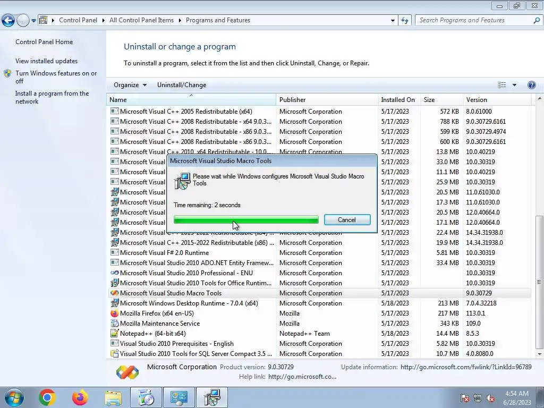Open Control Panel Home link
Screen dimensions: 544x408
[44, 41]
